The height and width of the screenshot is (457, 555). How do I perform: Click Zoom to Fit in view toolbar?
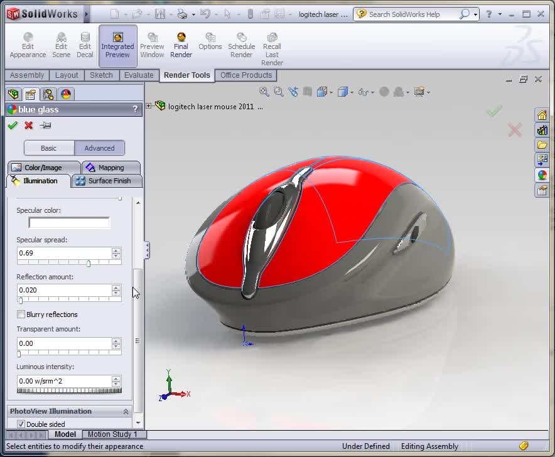(264, 92)
